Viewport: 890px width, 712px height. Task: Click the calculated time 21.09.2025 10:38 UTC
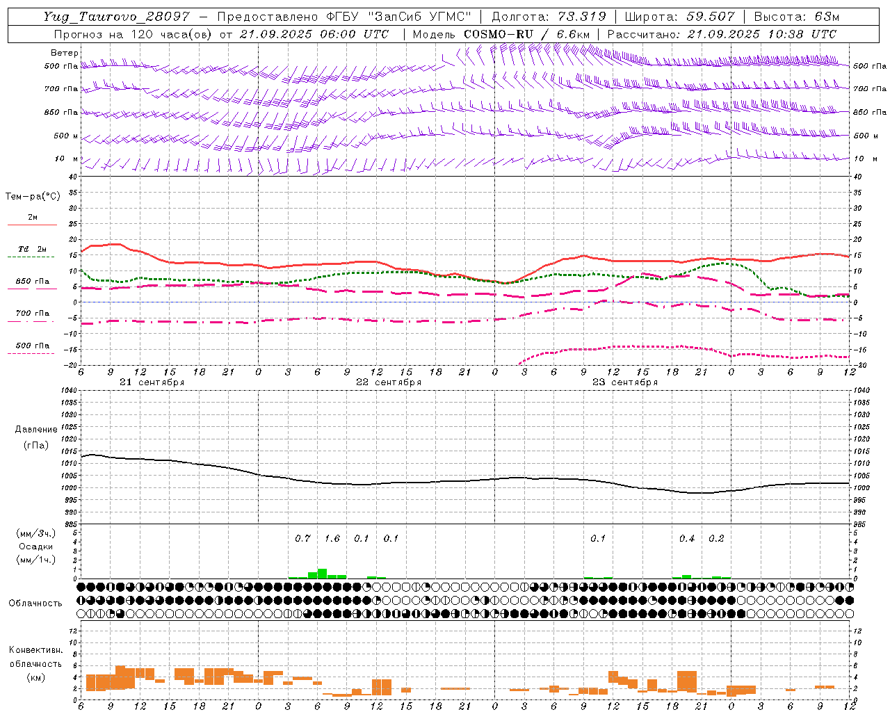coord(761,34)
